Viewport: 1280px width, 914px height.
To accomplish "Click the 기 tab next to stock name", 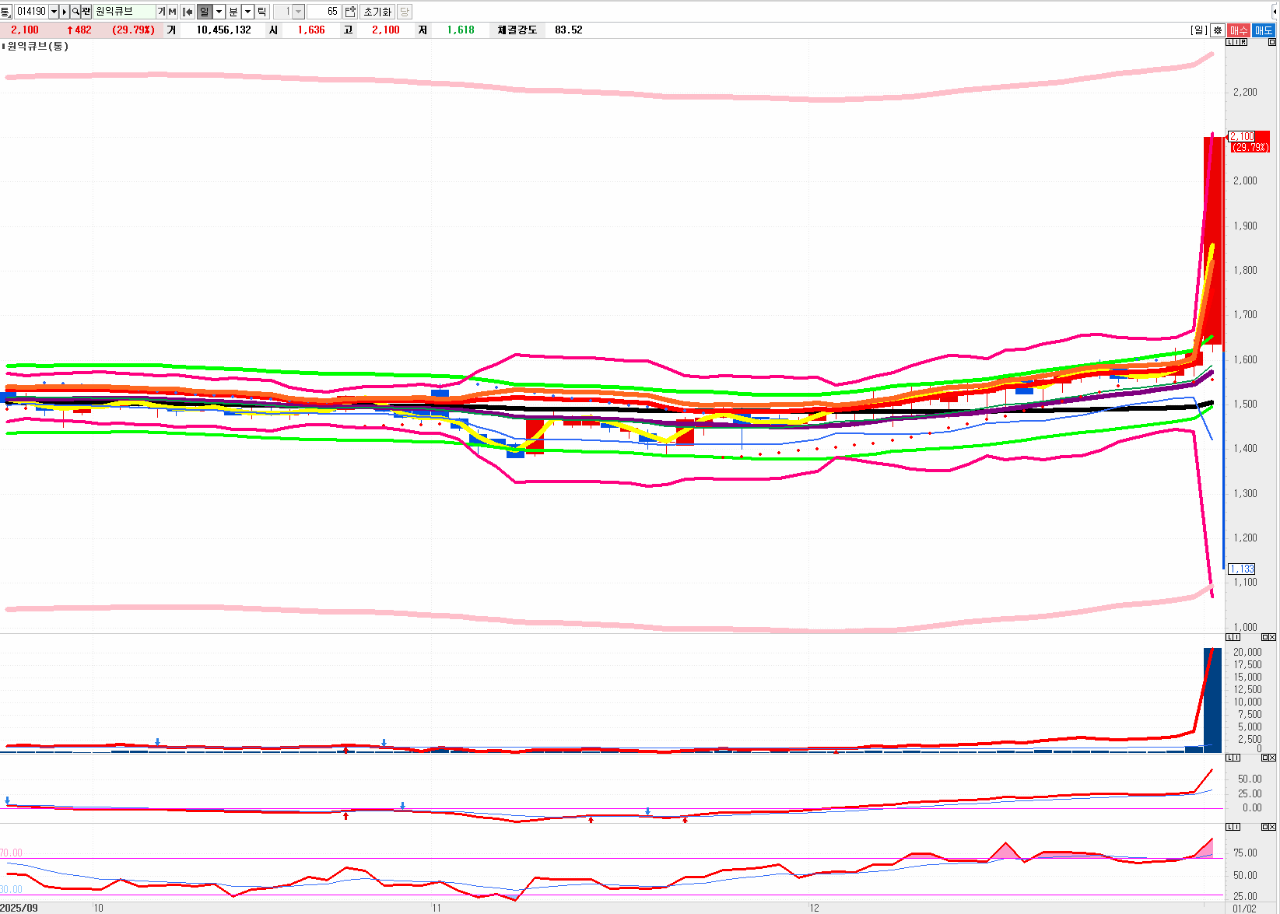I will coord(162,12).
